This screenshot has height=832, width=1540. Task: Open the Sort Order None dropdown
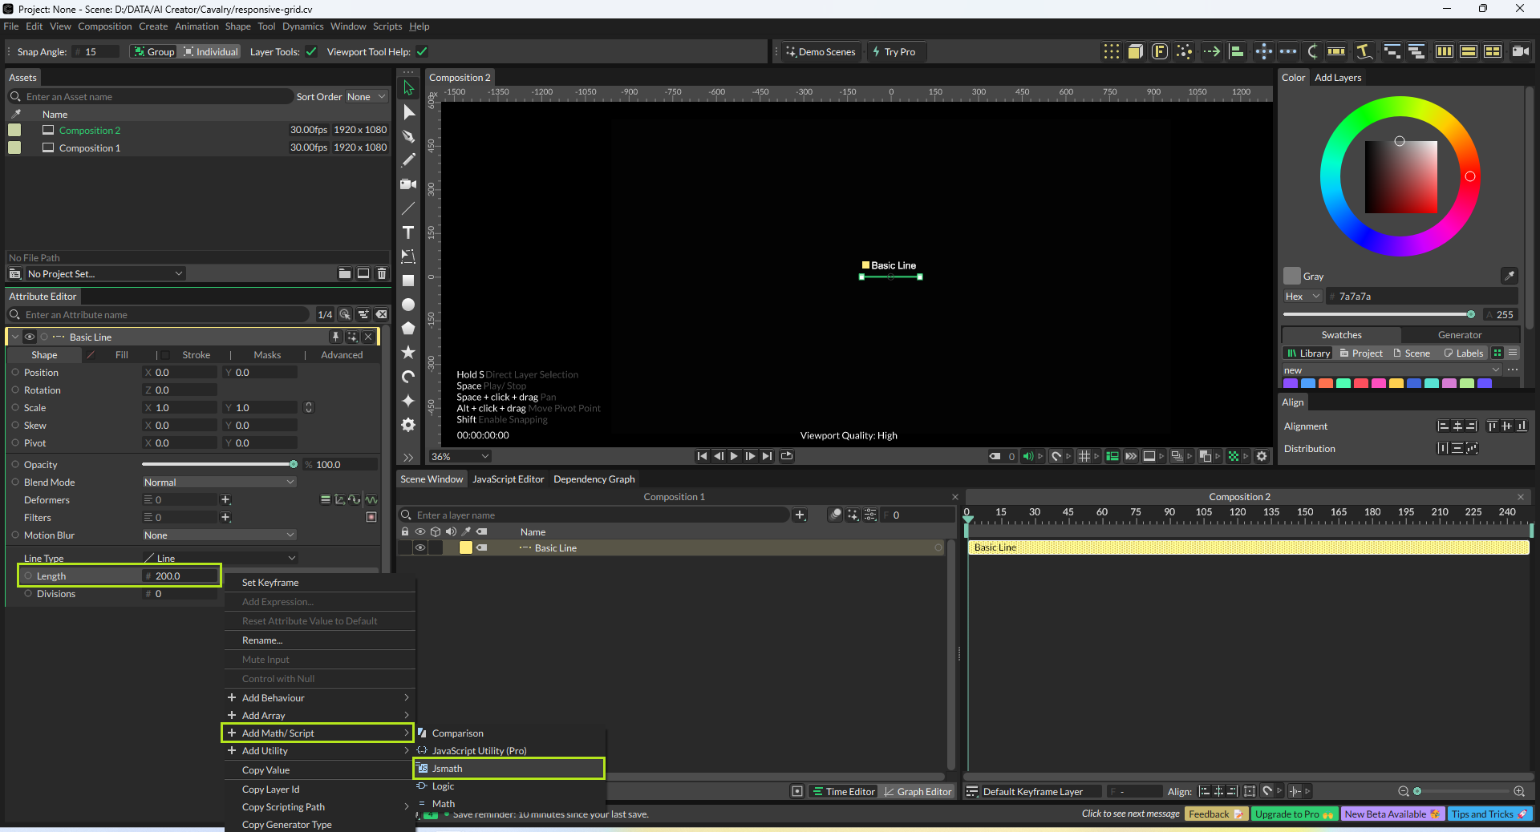366,97
